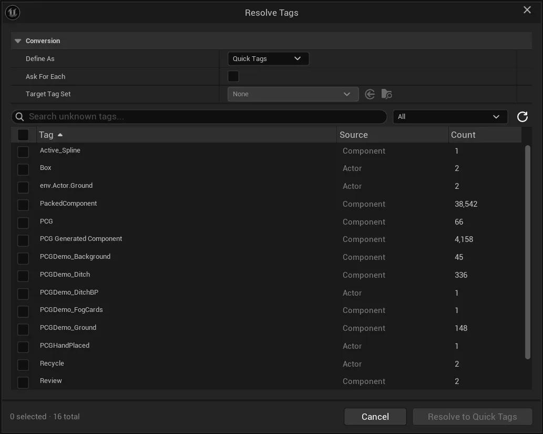Click Resolve to Quick Tags button
This screenshot has width=543, height=434.
[473, 417]
